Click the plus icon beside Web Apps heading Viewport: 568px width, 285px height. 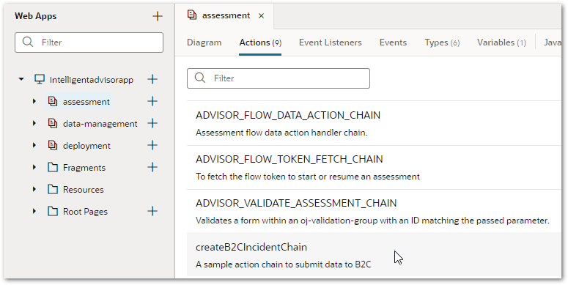(x=158, y=16)
